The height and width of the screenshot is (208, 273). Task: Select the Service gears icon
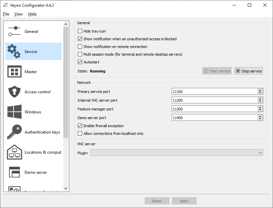(14, 51)
